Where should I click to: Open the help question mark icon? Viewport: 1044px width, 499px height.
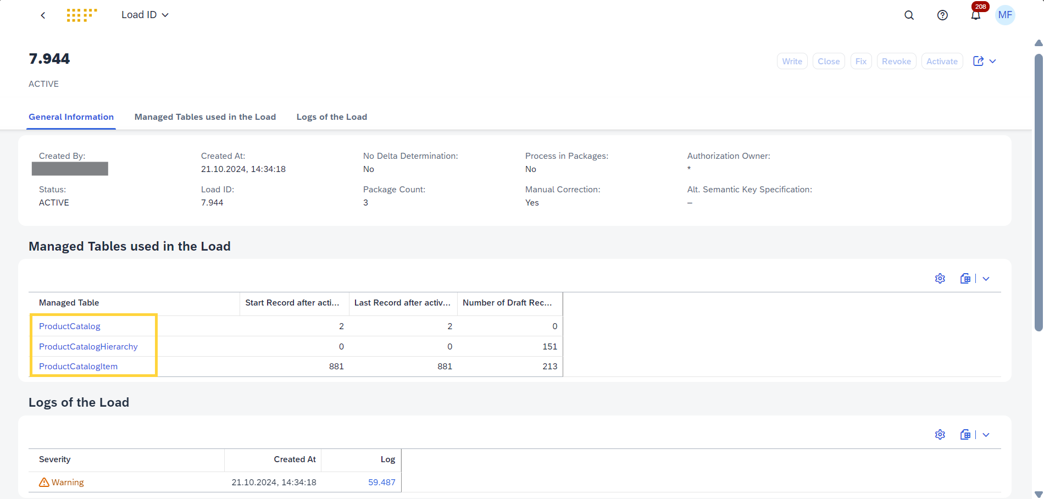point(942,15)
